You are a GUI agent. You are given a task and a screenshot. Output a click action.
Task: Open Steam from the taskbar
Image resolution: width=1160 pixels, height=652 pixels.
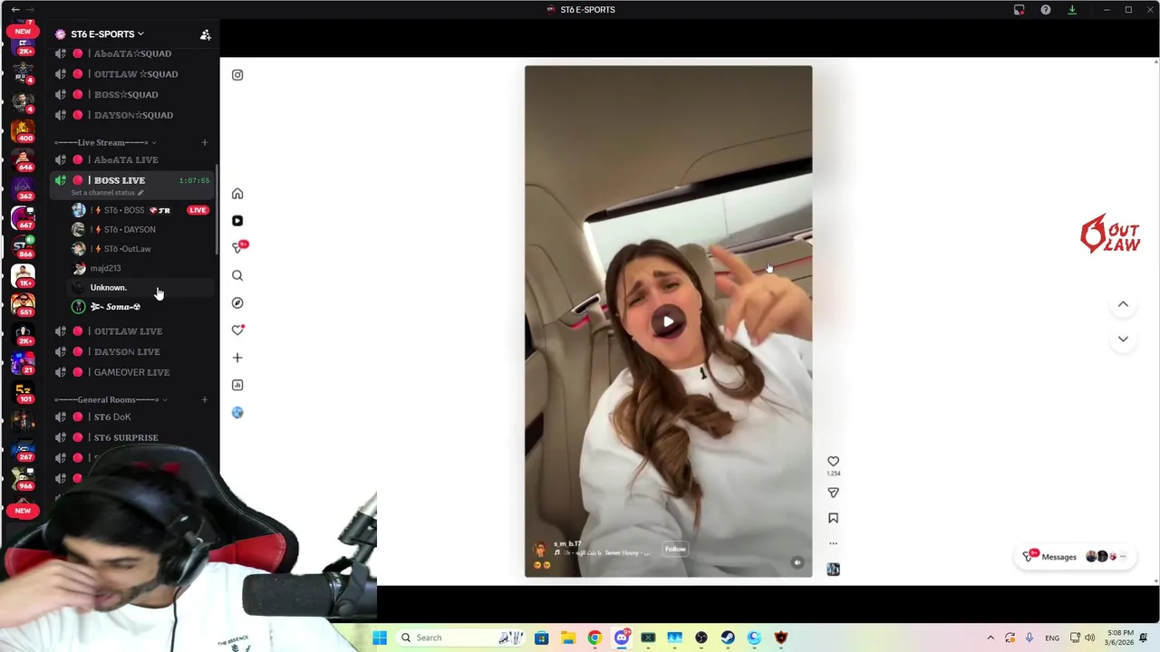coord(728,638)
